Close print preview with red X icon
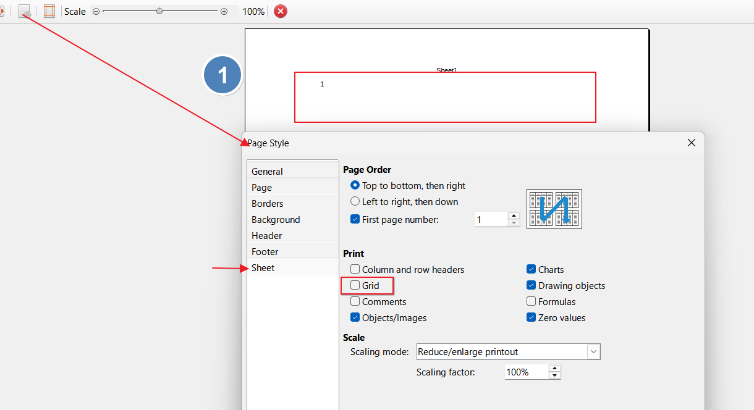 click(281, 11)
